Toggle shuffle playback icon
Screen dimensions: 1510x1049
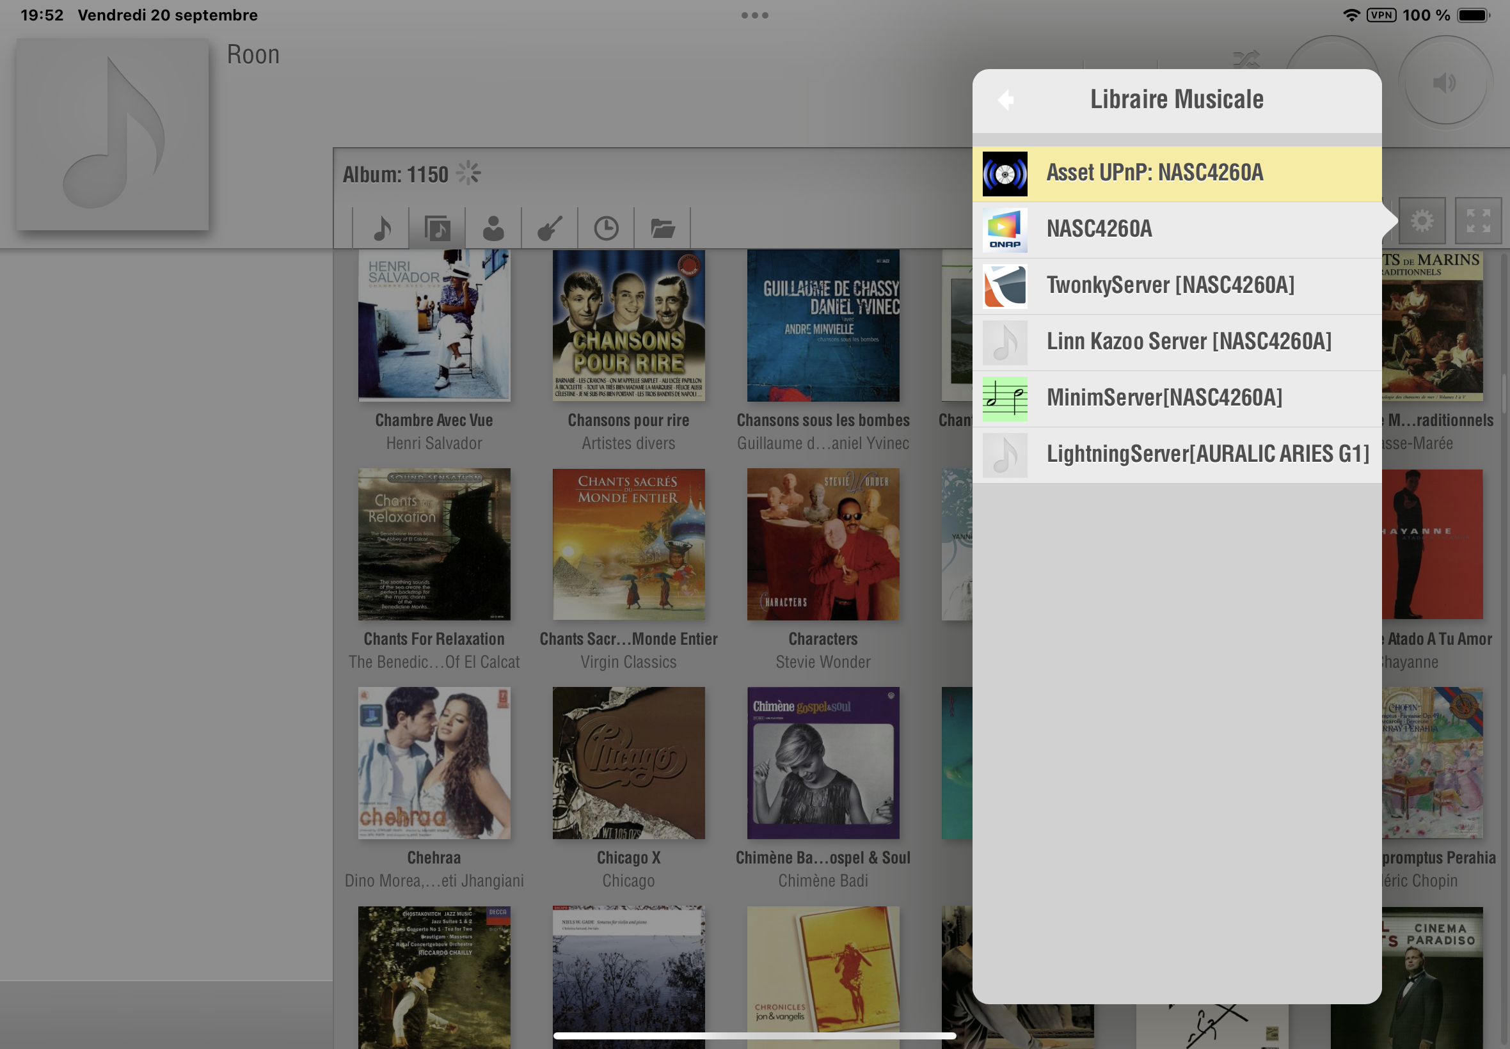[1246, 60]
